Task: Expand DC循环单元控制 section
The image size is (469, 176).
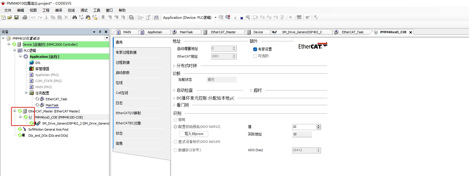Action: [174, 98]
